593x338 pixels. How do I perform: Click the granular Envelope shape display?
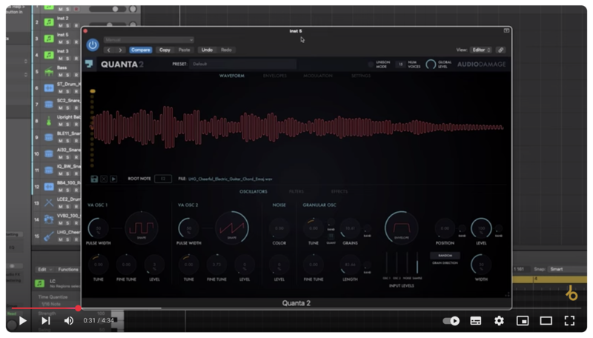pos(401,228)
